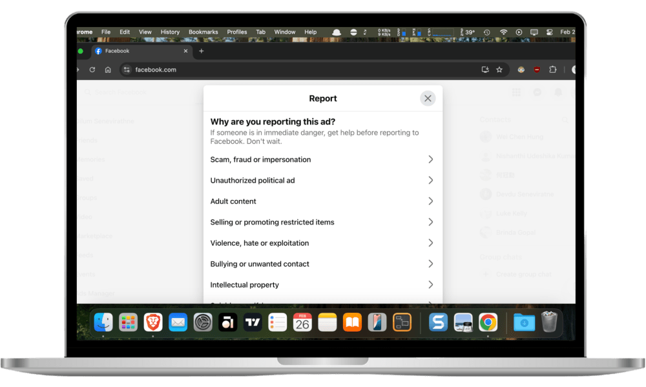Switch to Google Chrome in the Dock
This screenshot has width=646, height=387.
click(x=488, y=322)
